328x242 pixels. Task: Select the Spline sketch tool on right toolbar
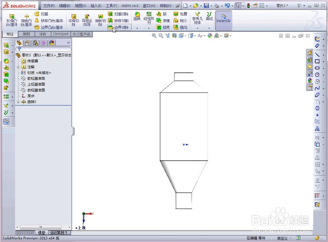[317, 88]
